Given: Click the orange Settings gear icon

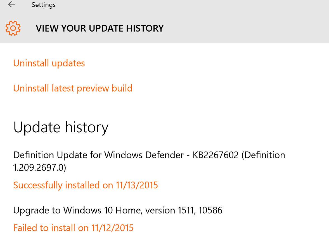Looking at the screenshot, I should [x=13, y=28].
